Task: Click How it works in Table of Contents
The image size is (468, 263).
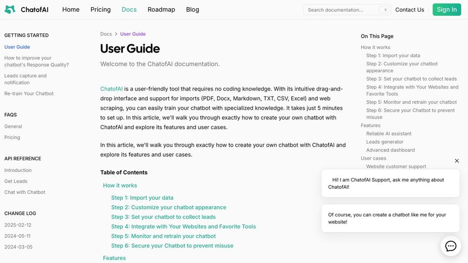Action: tap(120, 186)
